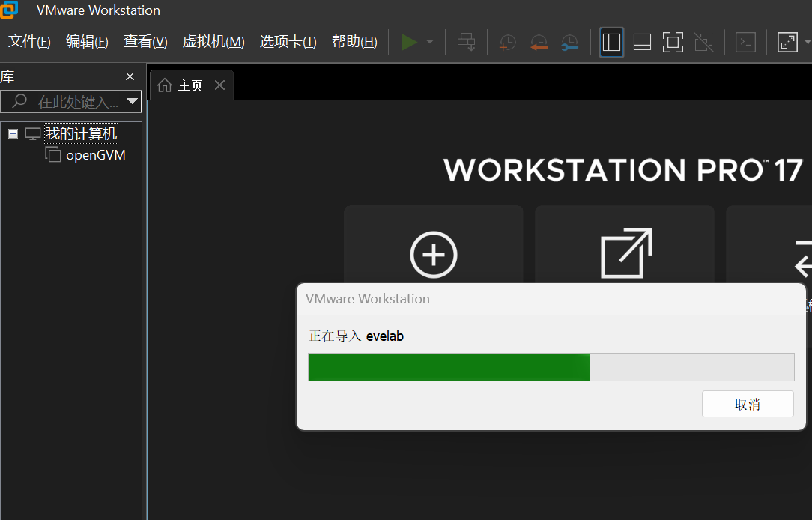Select the openGVM virtual machine
This screenshot has height=520, width=812.
click(x=95, y=155)
